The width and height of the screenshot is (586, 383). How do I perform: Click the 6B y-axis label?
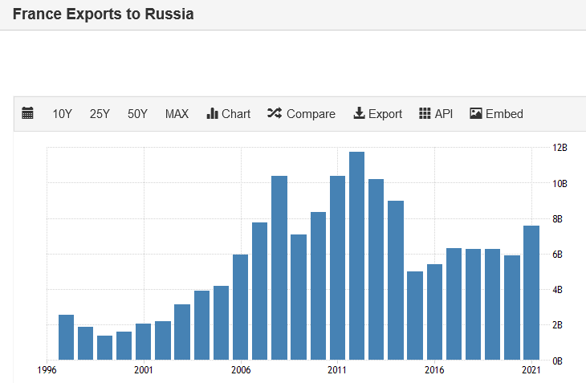pyautogui.click(x=557, y=255)
